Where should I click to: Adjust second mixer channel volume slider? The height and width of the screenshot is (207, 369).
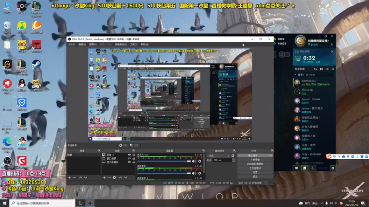click(164, 173)
